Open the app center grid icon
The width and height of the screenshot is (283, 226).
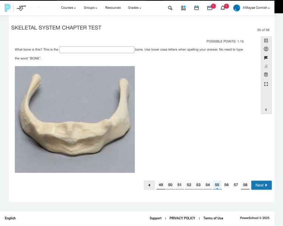click(x=184, y=8)
